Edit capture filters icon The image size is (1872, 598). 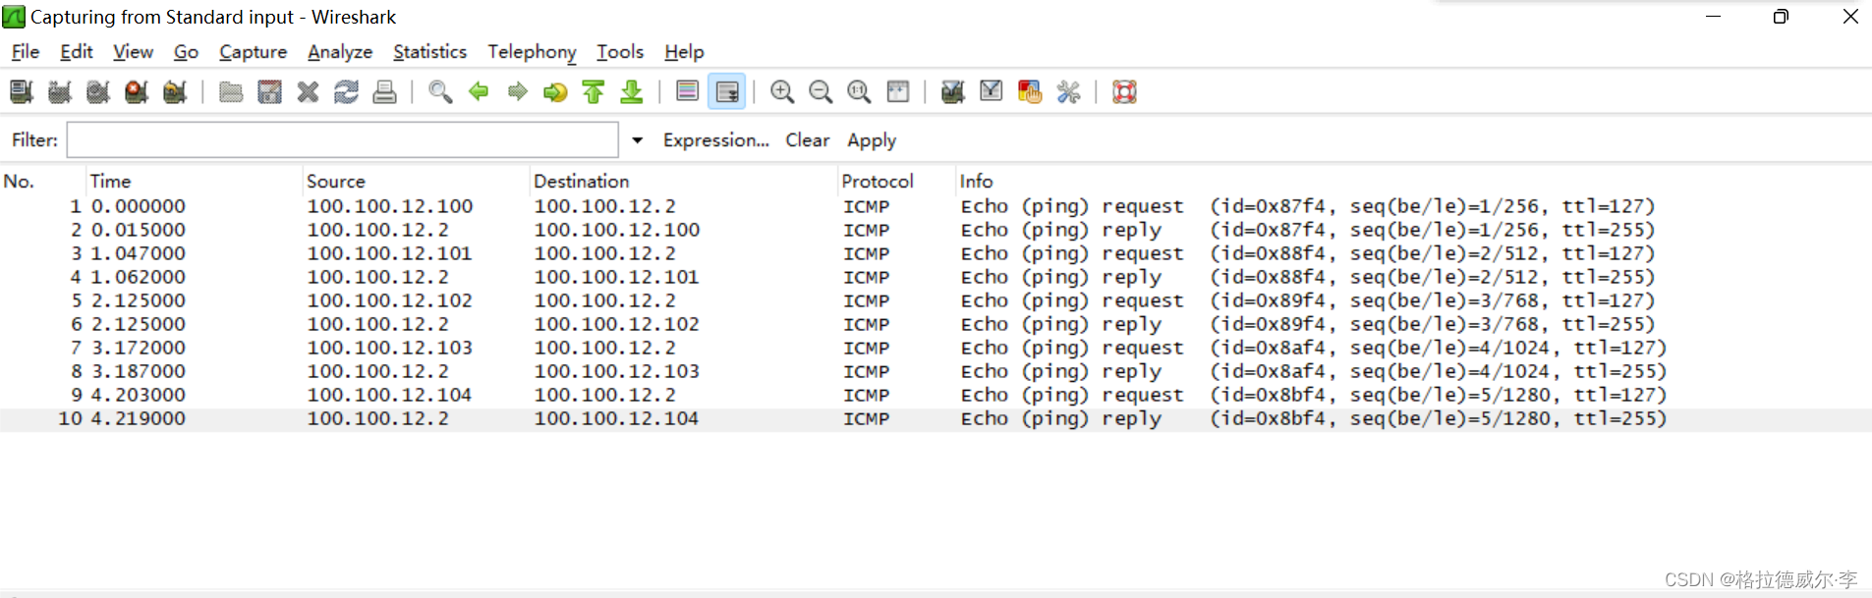tap(952, 92)
